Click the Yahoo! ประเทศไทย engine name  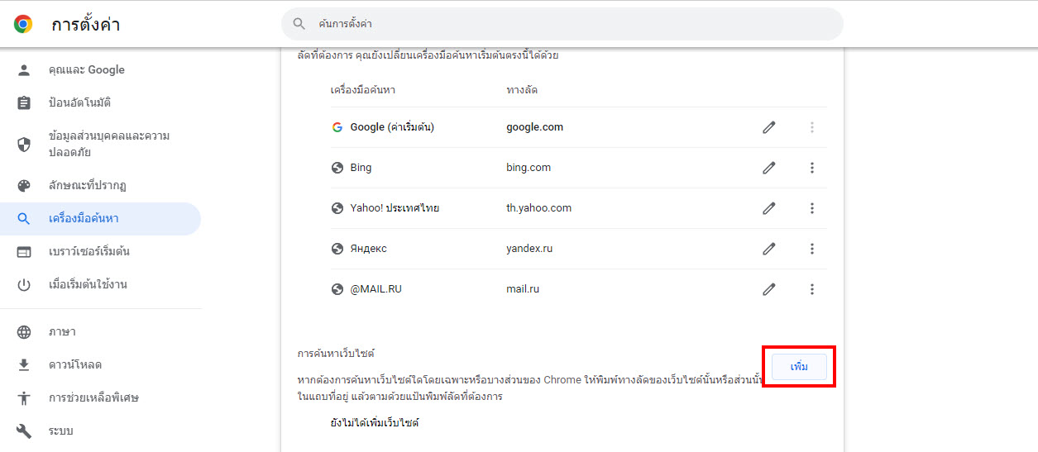click(395, 208)
